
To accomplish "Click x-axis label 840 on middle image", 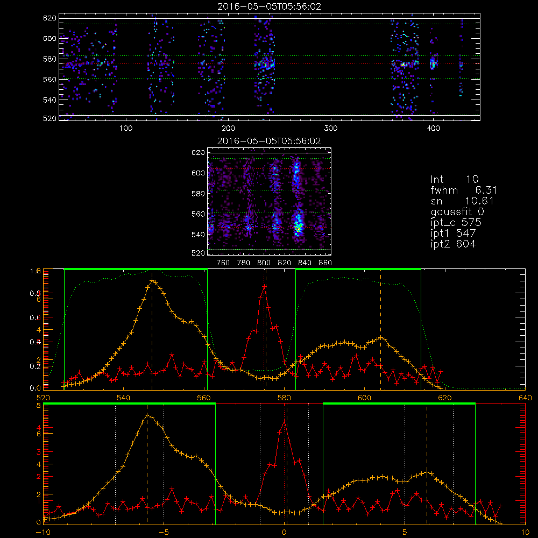I will (305, 263).
